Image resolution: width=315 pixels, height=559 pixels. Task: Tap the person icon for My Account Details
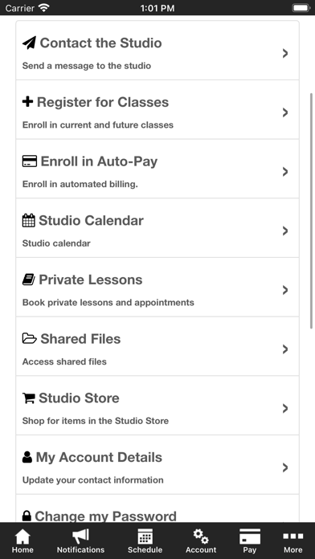click(x=27, y=457)
